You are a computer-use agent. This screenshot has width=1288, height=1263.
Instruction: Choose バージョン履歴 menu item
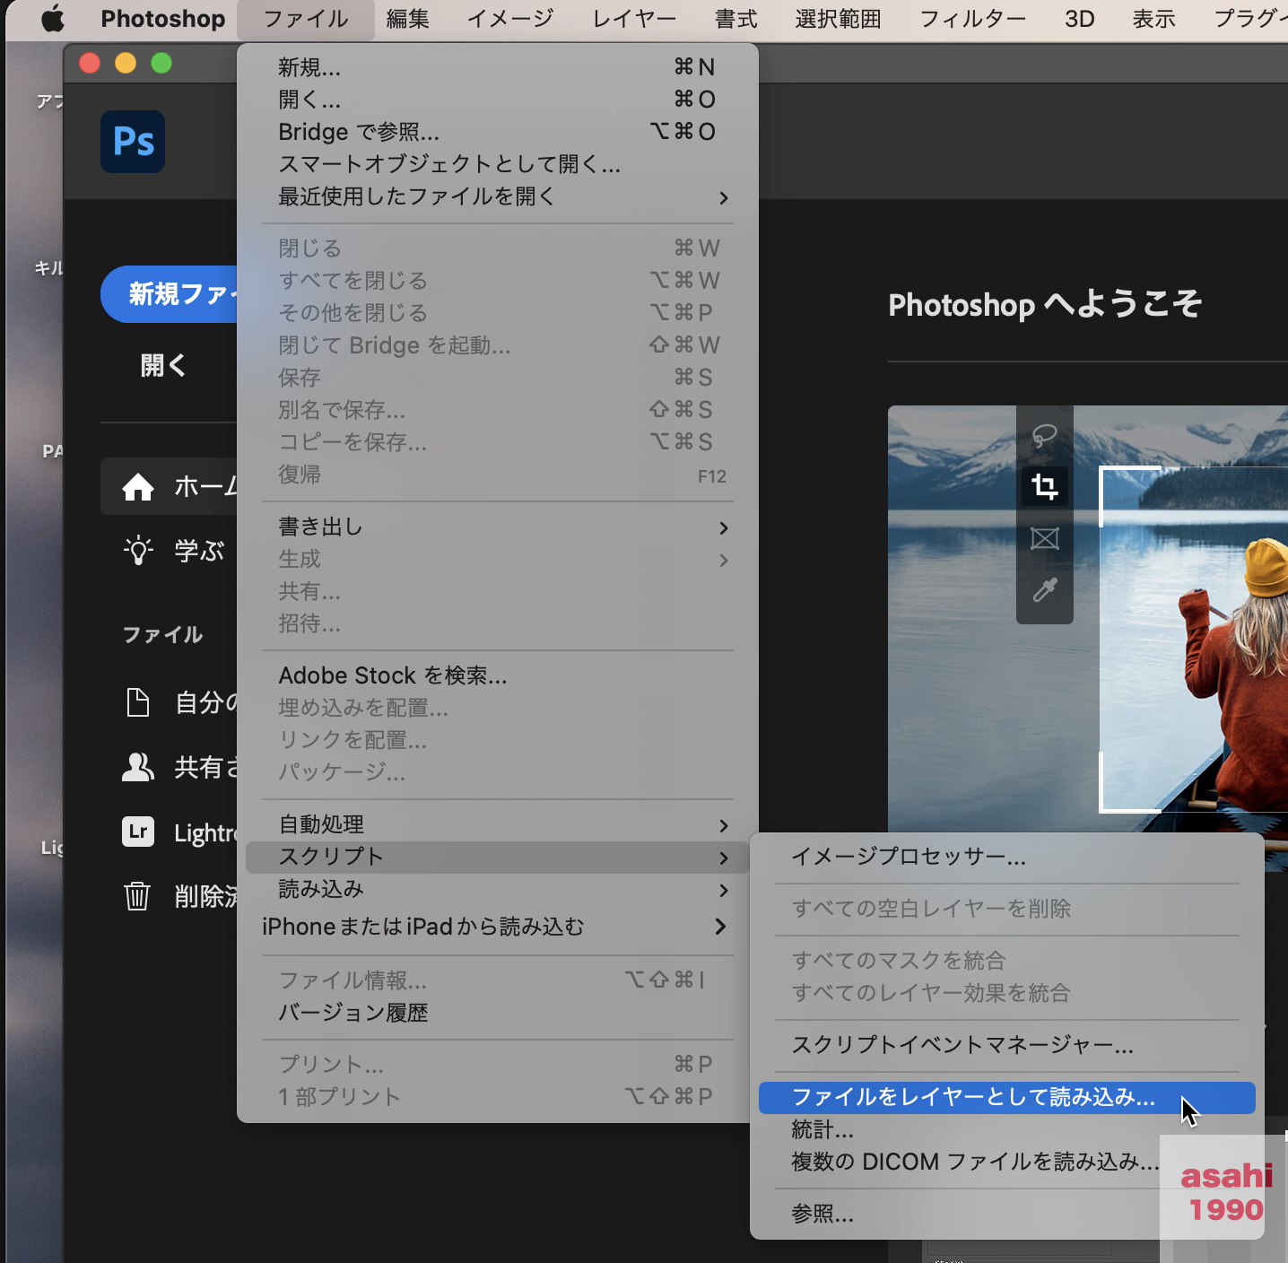pyautogui.click(x=498, y=1013)
